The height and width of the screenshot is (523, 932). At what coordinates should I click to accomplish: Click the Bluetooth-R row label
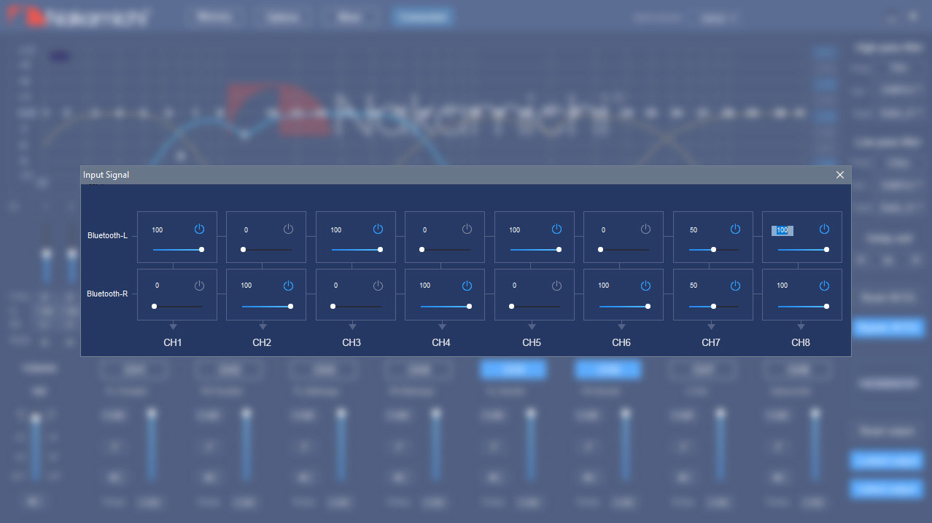pyautogui.click(x=107, y=294)
